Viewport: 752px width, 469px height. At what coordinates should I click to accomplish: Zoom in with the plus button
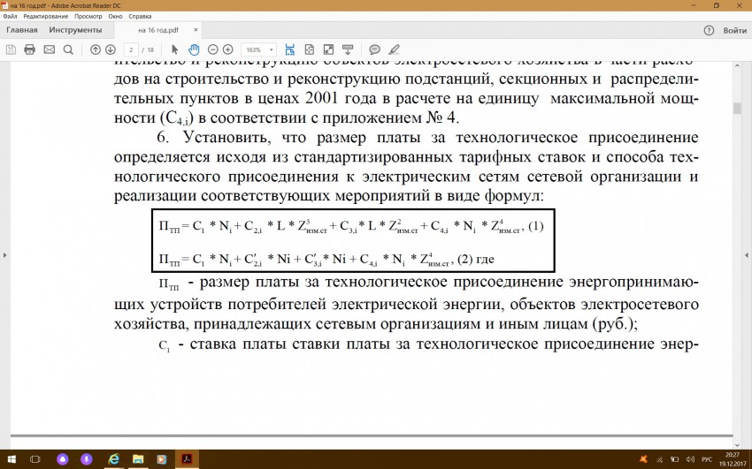point(228,49)
